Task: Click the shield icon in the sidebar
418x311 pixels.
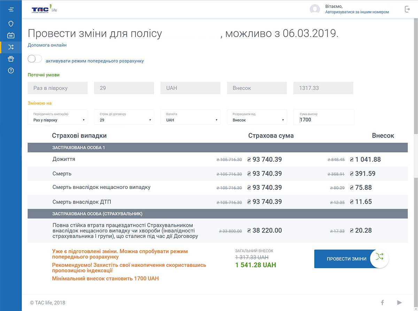Action: [x=11, y=24]
